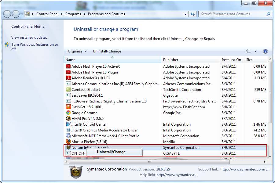
Task: Sort by the Installed On column
Action: click(x=232, y=60)
